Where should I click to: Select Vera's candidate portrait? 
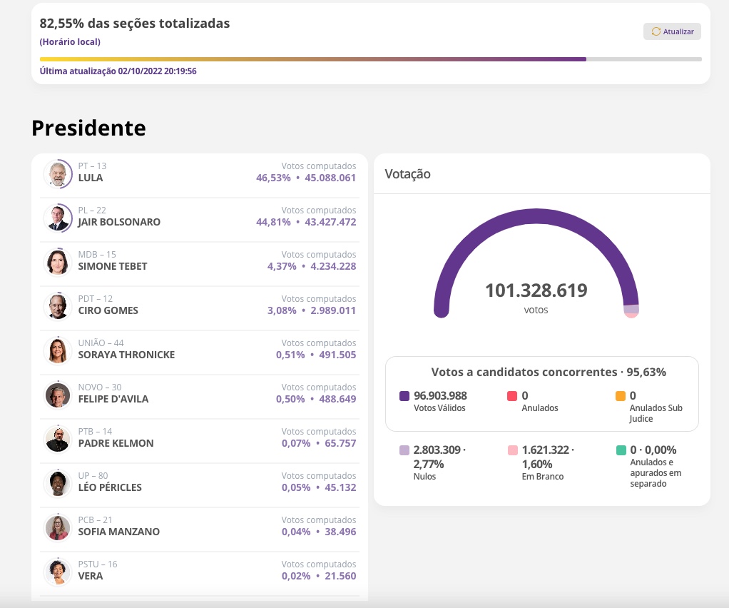pos(57,572)
